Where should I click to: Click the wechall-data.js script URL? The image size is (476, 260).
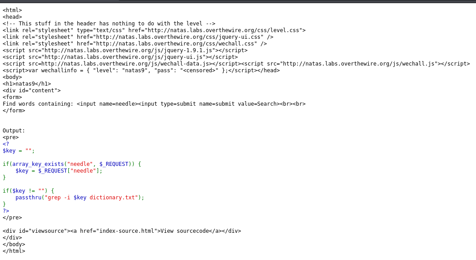(x=125, y=64)
